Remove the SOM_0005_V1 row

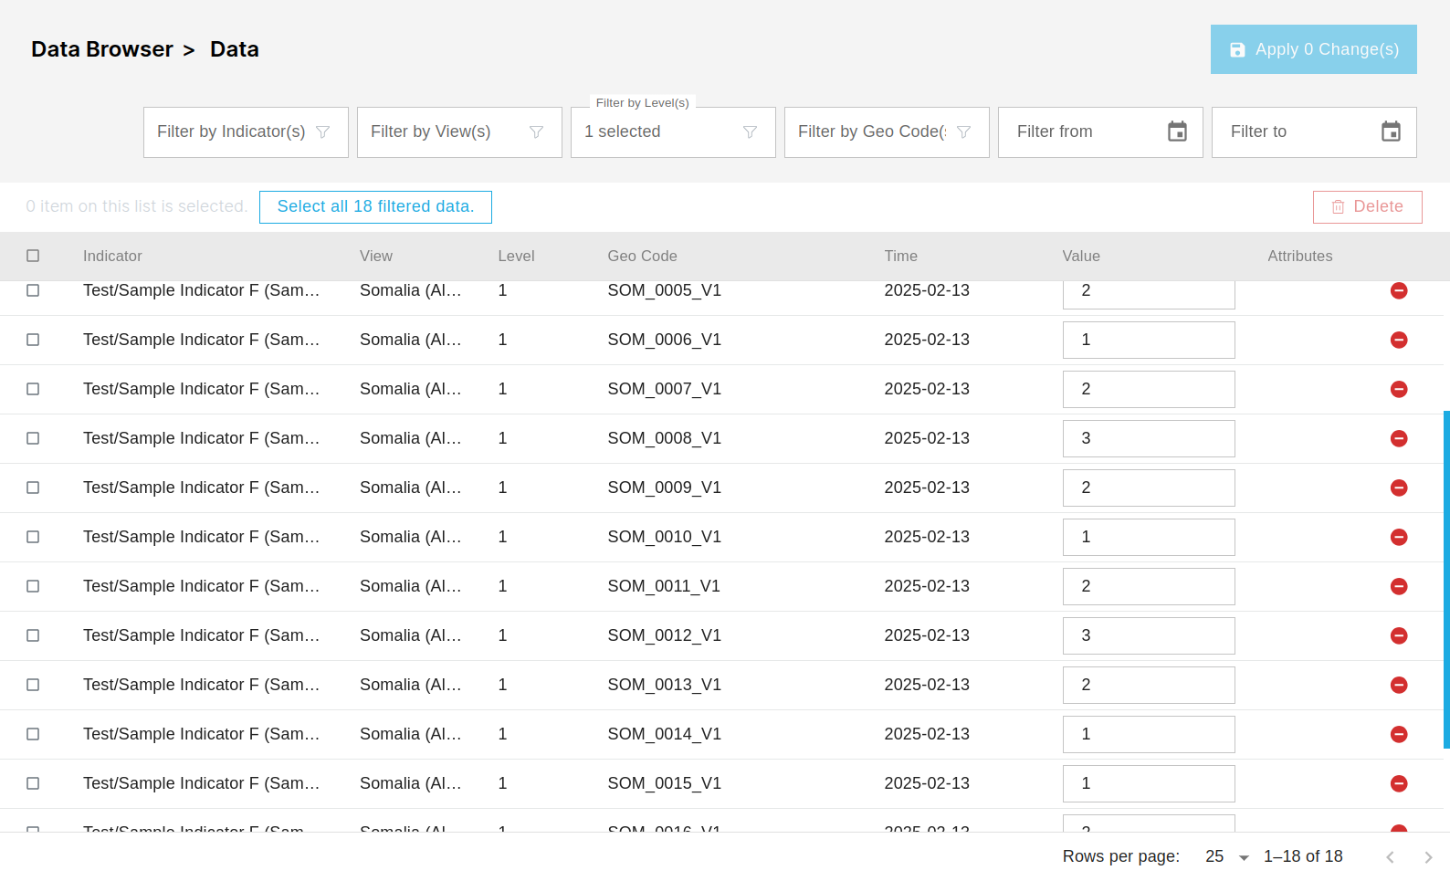pos(1398,290)
